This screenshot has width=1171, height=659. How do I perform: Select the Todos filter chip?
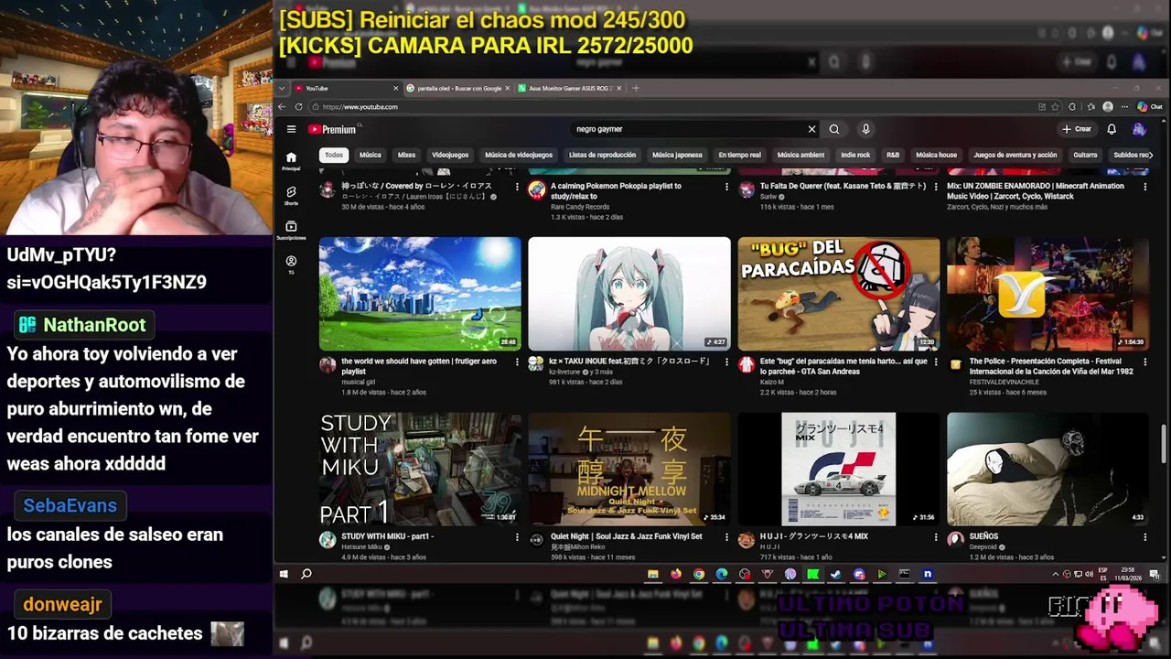[334, 155]
